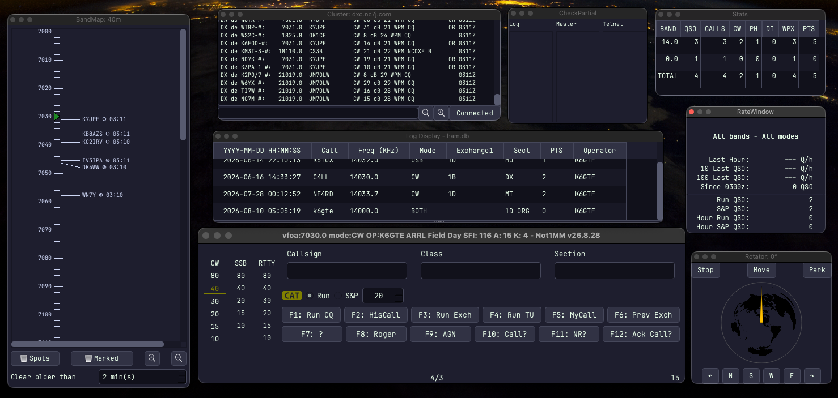Clear Marked spots in the BandMap

point(102,358)
